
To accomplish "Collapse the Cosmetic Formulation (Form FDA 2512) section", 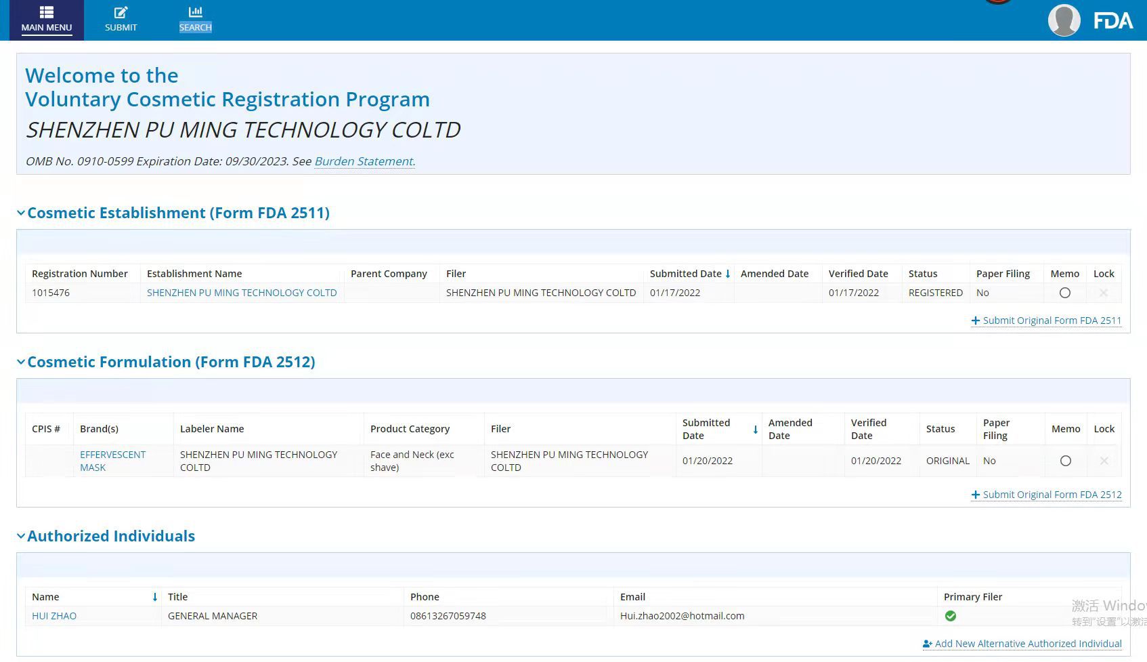I will point(21,362).
